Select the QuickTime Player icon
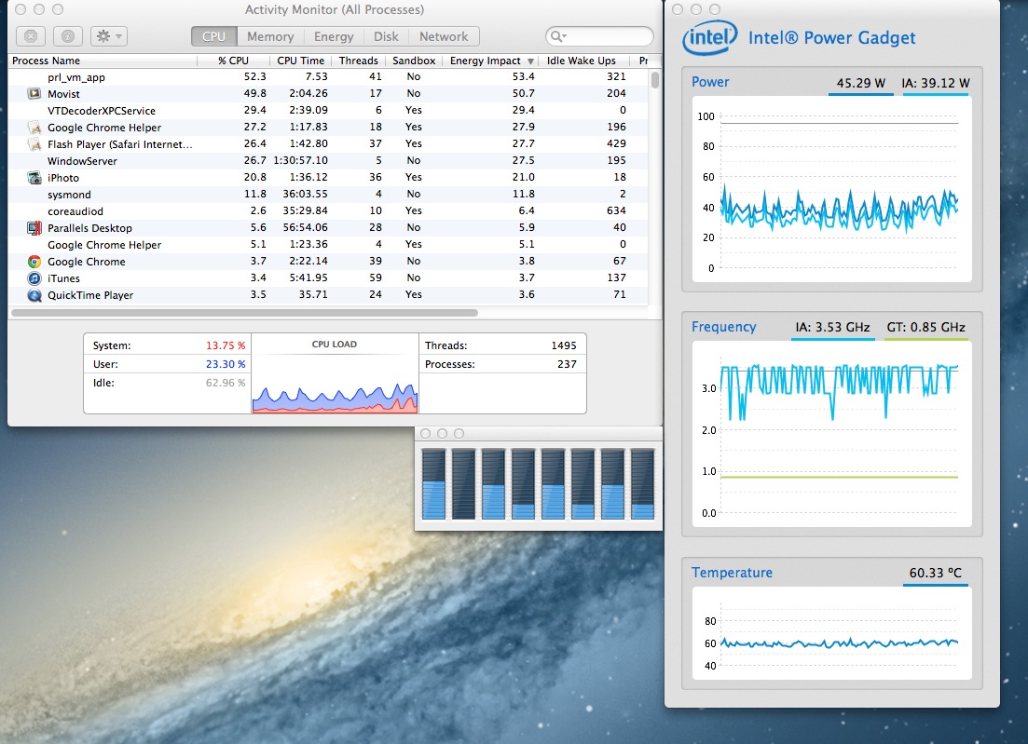The height and width of the screenshot is (744, 1028). coord(34,295)
